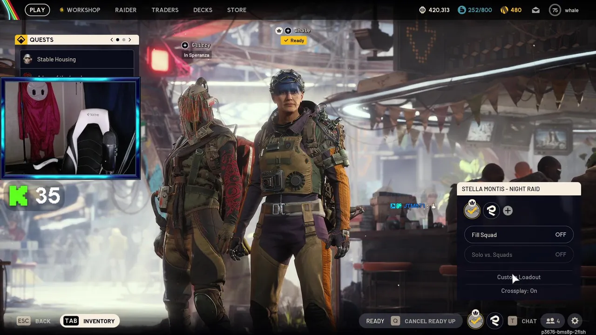
Task: Open the DECKS tab
Action: pos(203,10)
